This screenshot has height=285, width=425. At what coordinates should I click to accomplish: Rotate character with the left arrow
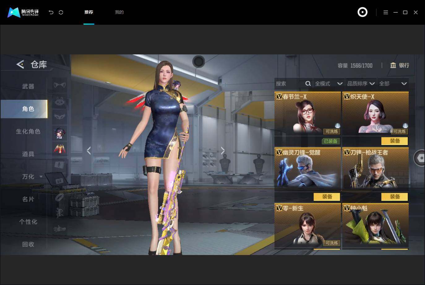pos(89,151)
